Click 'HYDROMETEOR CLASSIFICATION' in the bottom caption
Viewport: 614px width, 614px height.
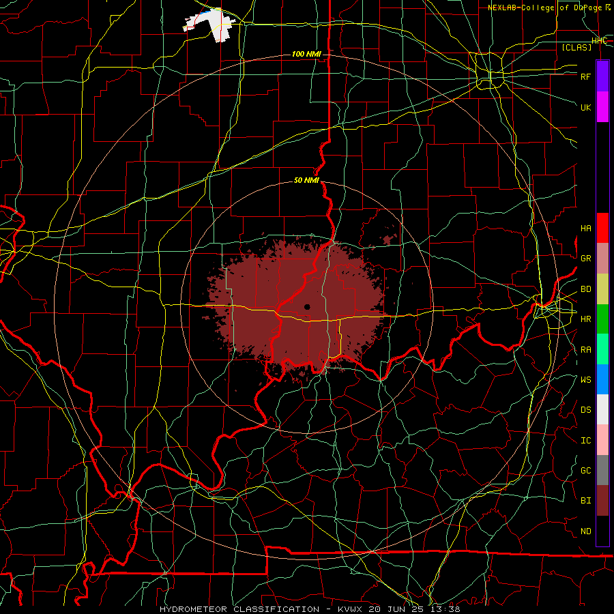pos(239,609)
